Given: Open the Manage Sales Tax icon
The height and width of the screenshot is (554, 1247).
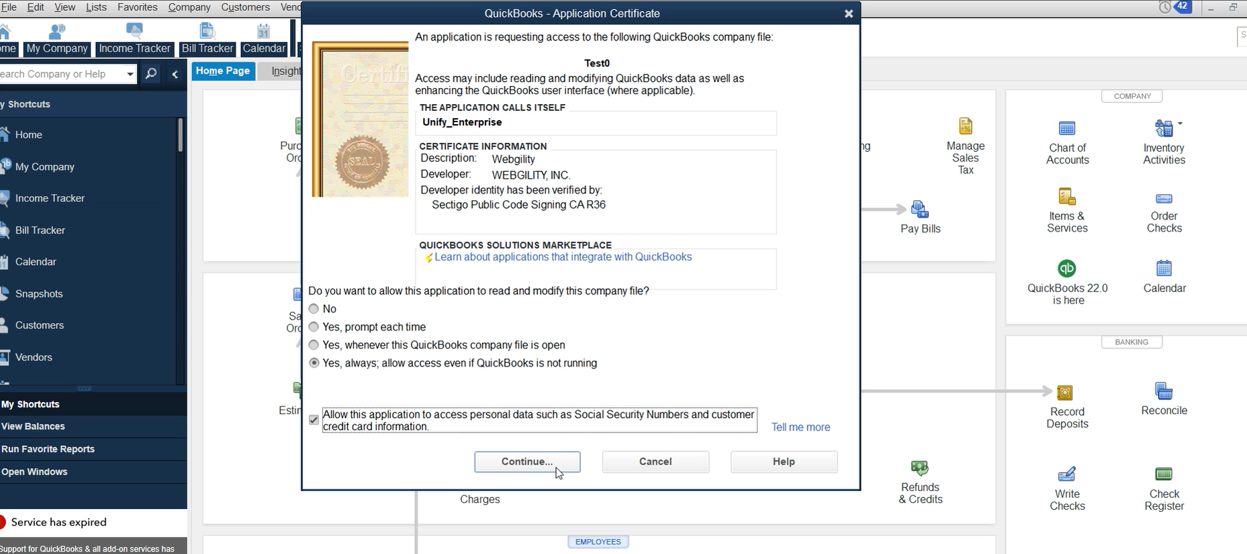Looking at the screenshot, I should pyautogui.click(x=965, y=126).
